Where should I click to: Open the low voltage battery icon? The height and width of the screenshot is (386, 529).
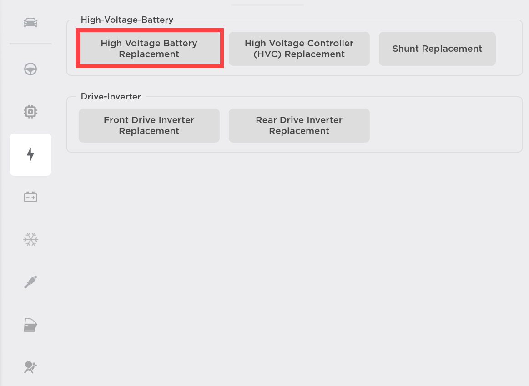coord(30,197)
